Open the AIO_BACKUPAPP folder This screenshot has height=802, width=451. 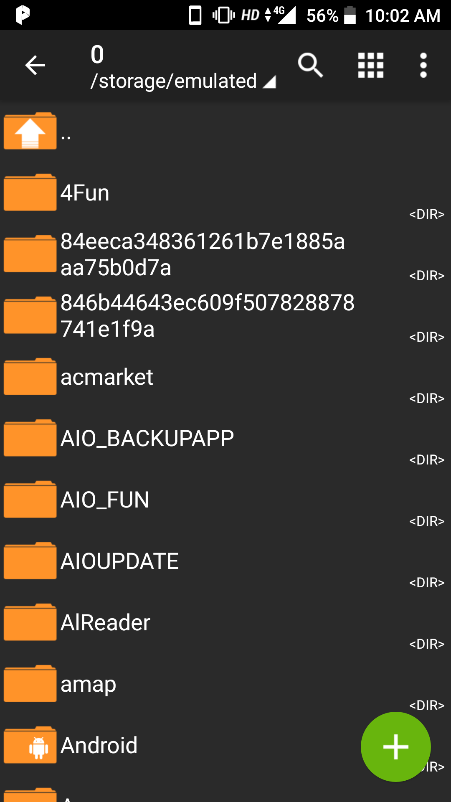pos(147,439)
